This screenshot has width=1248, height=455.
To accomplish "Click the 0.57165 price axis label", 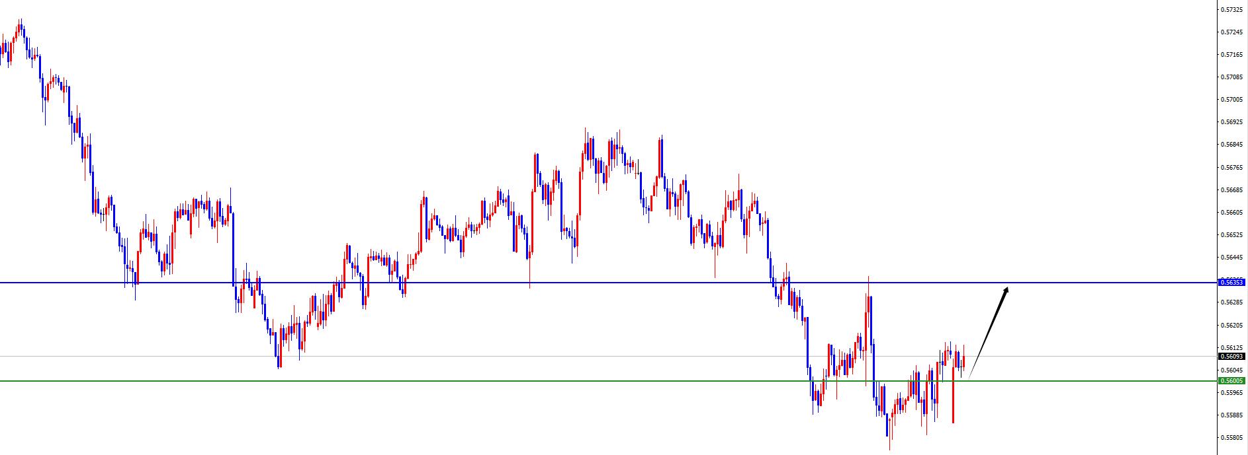I will point(1231,55).
